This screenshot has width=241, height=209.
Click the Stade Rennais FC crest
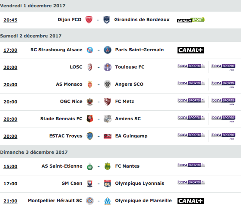[x=90, y=119]
